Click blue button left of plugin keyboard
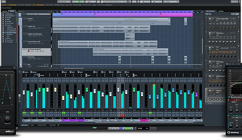This screenshot has height=140, width=242. pos(229,97)
